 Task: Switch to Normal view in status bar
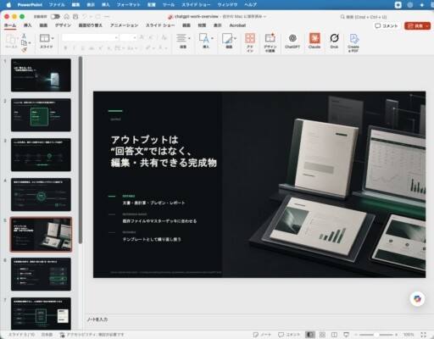coord(310,335)
